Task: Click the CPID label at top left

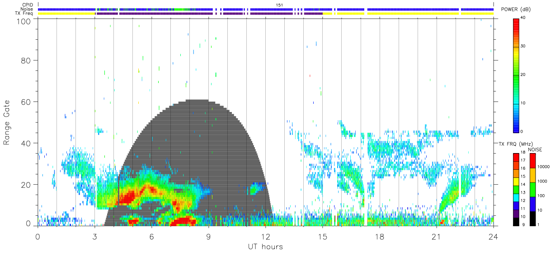Action: pyautogui.click(x=28, y=5)
